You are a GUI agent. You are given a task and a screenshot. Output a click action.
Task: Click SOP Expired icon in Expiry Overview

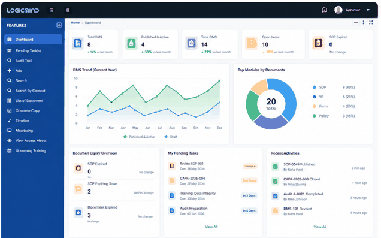click(x=78, y=168)
